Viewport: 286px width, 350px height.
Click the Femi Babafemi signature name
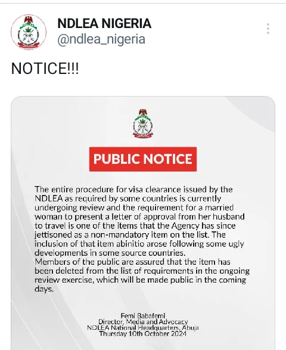143,315
